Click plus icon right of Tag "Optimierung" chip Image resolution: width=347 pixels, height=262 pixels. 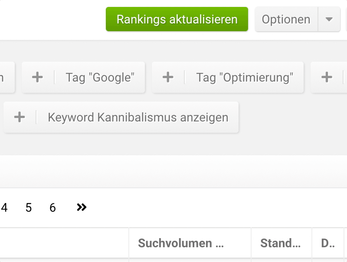327,78
